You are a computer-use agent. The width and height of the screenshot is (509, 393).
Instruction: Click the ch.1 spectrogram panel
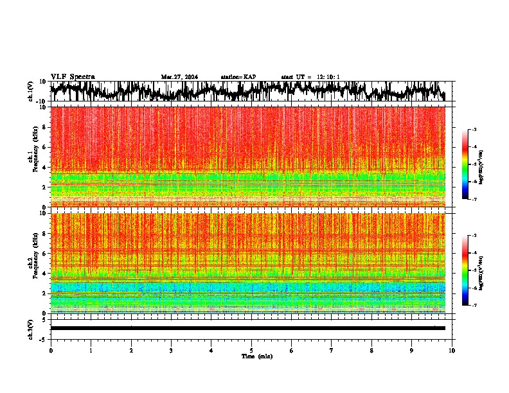click(x=248, y=157)
